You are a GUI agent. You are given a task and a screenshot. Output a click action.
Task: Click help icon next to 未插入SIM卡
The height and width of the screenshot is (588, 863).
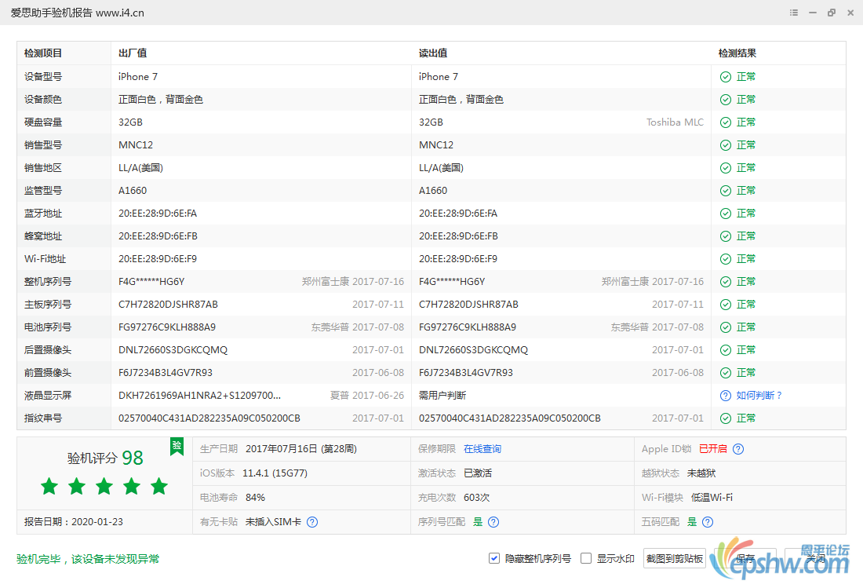point(312,522)
